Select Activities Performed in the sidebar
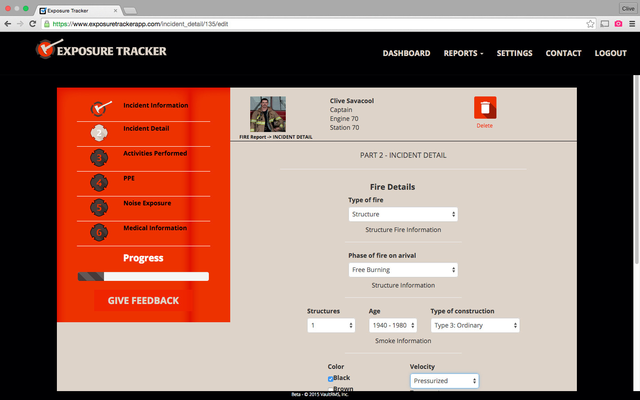The image size is (640, 400). point(155,153)
